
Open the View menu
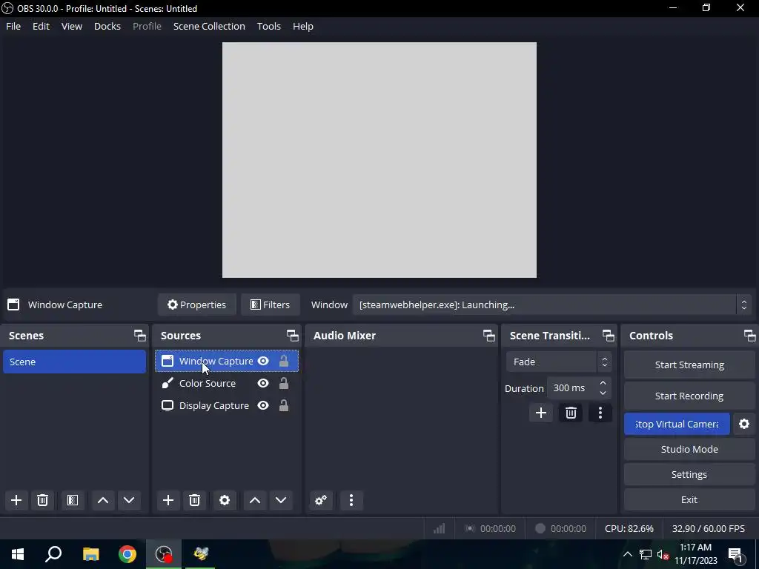(72, 26)
